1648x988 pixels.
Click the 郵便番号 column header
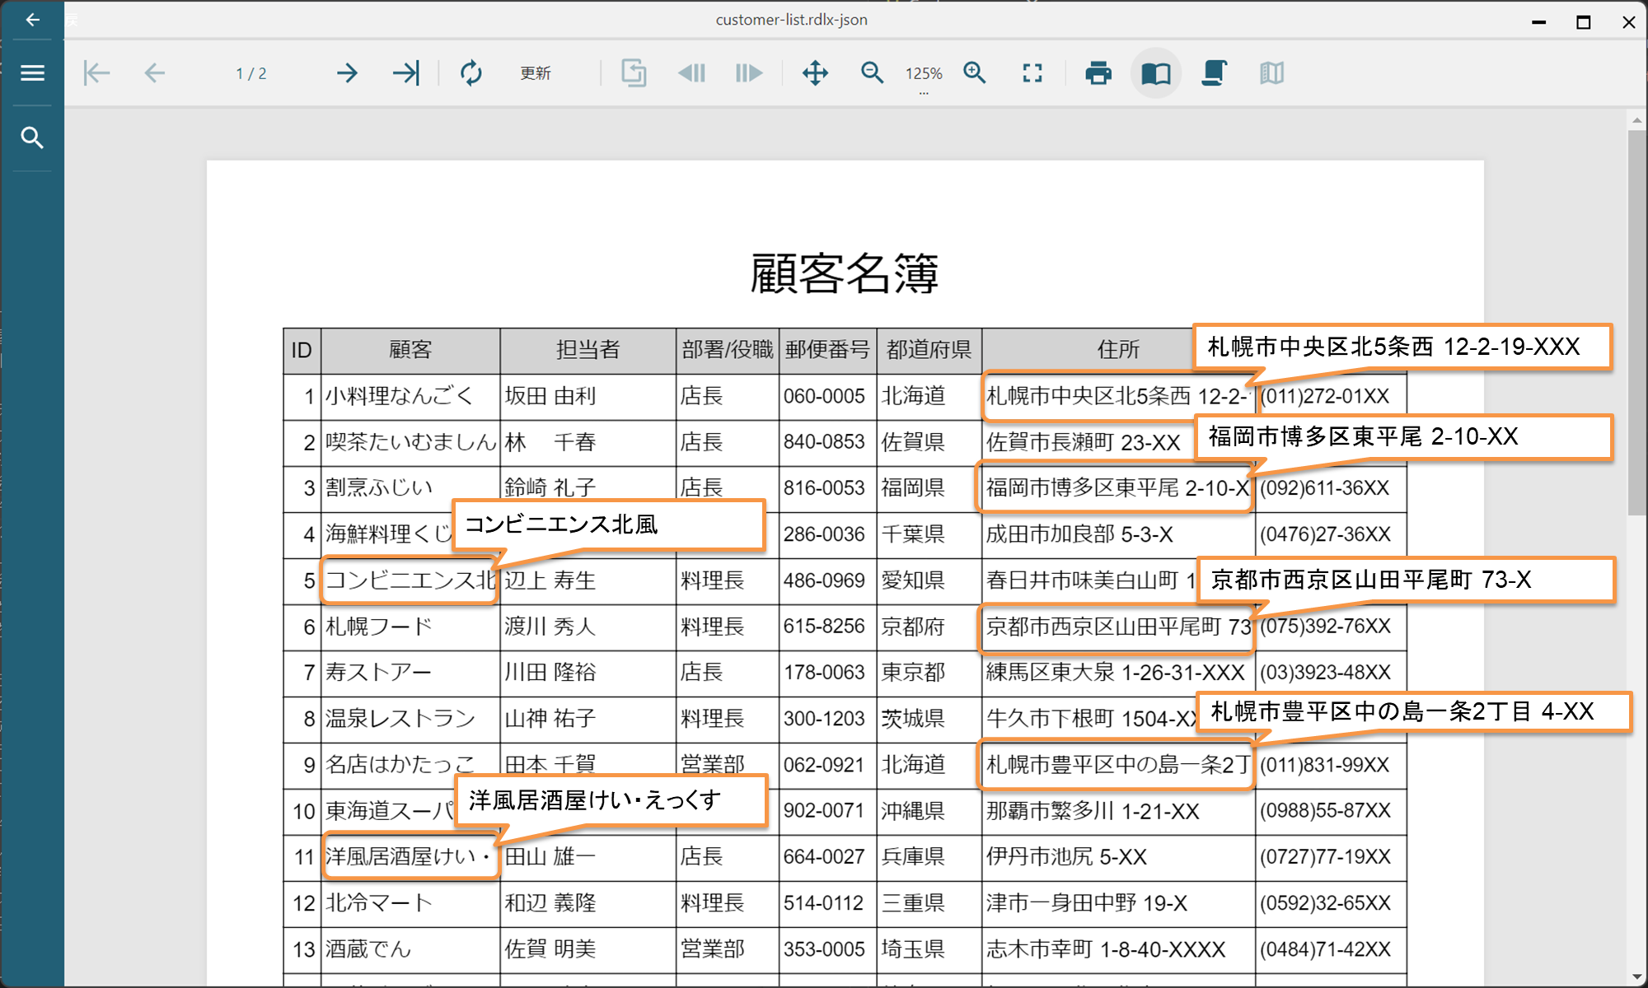click(827, 350)
